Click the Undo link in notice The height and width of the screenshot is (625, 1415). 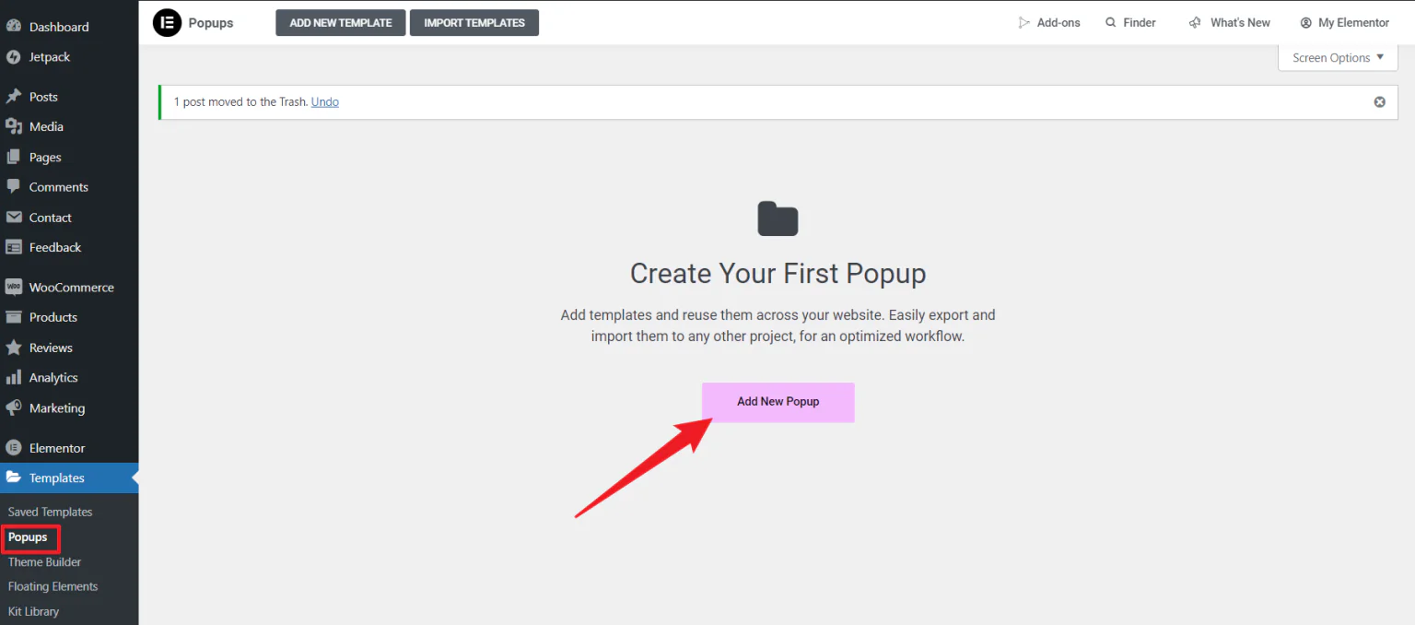click(x=325, y=101)
